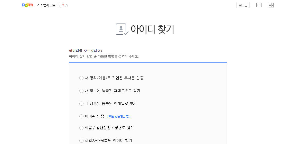
Task: Click the 아이디 찾기 page heading
Action: 152,29
